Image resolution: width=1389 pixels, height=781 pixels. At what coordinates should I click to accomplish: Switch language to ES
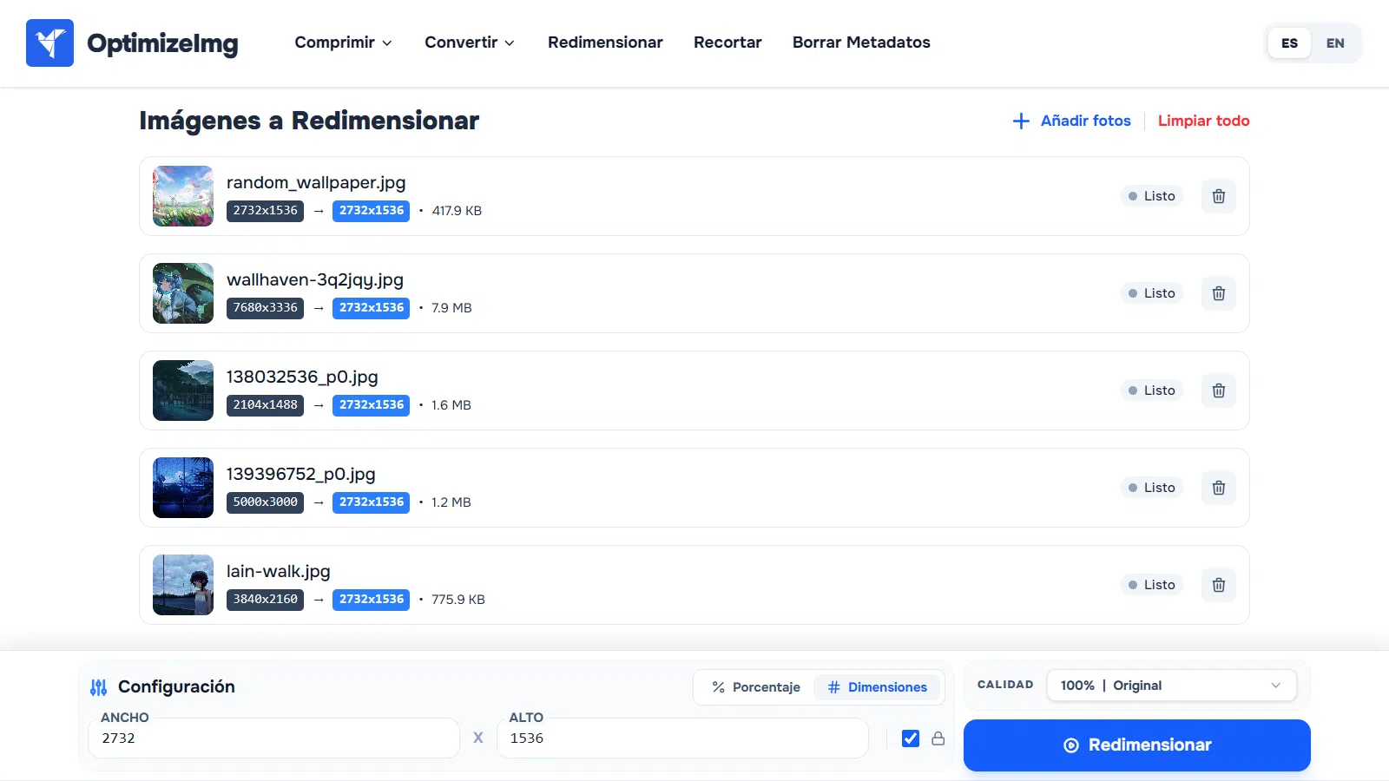point(1289,43)
